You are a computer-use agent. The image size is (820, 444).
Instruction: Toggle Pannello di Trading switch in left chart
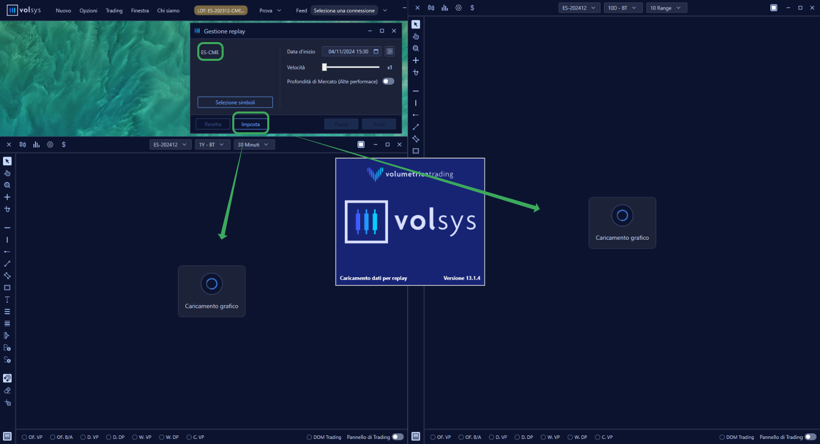pyautogui.click(x=398, y=437)
